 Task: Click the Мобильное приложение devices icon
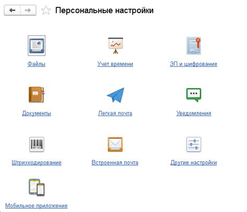(x=36, y=188)
